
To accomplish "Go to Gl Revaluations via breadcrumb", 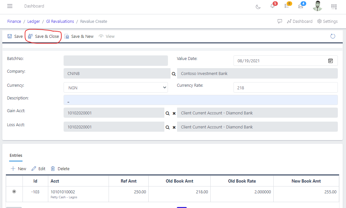I will click(60, 21).
